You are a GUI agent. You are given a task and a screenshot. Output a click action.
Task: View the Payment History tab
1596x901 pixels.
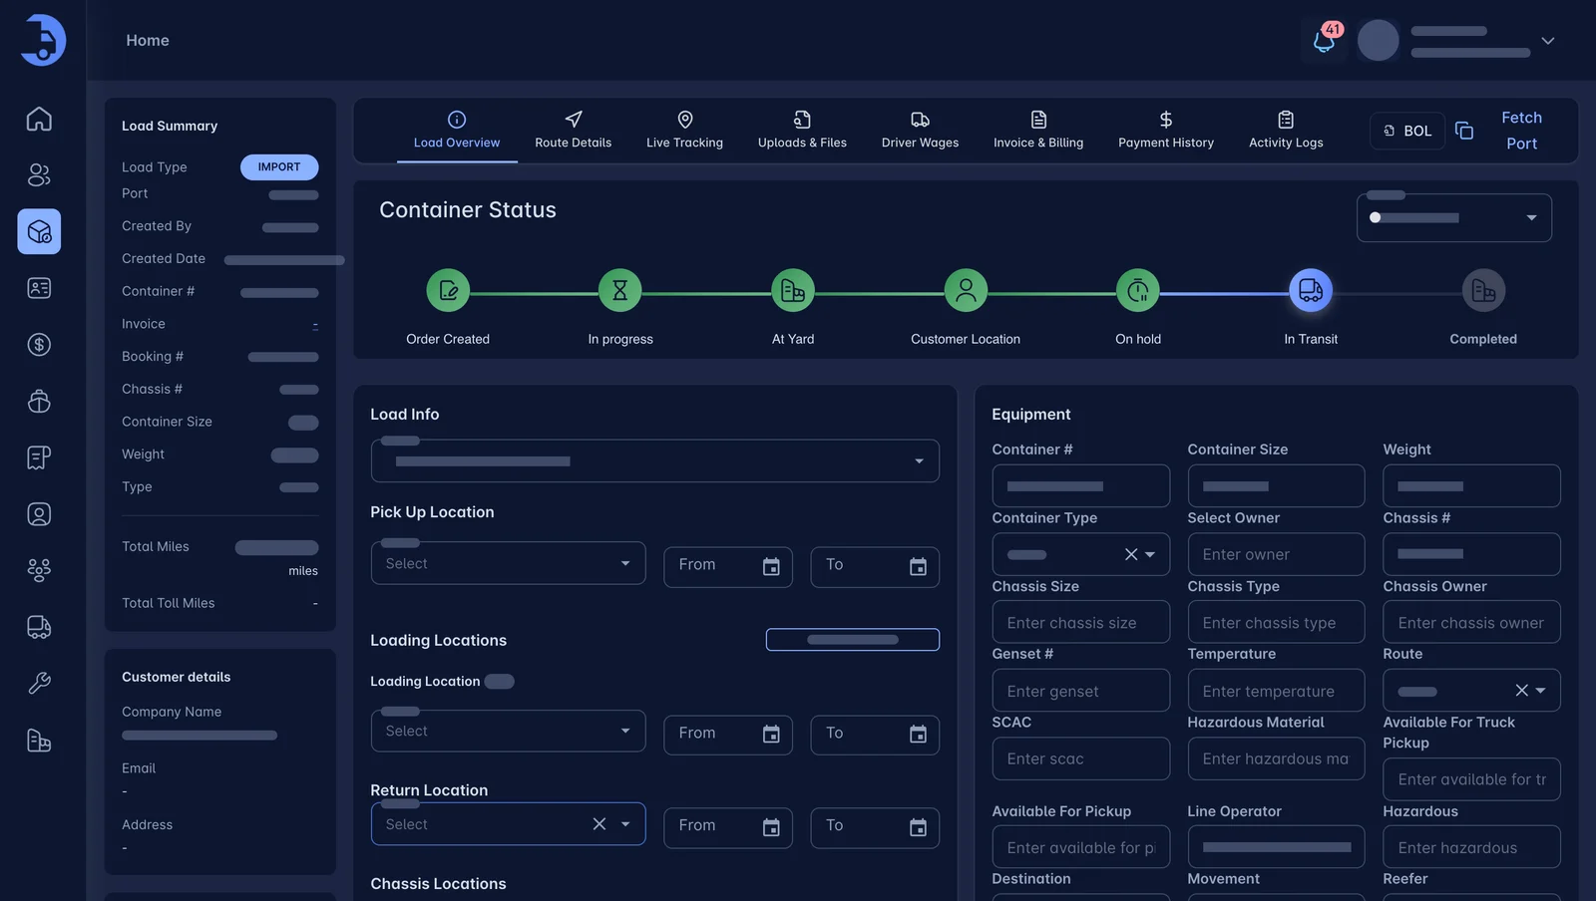click(1166, 131)
